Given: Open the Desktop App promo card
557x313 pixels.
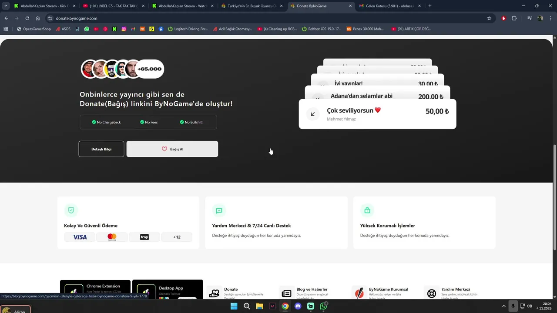Looking at the screenshot, I should 168,290.
